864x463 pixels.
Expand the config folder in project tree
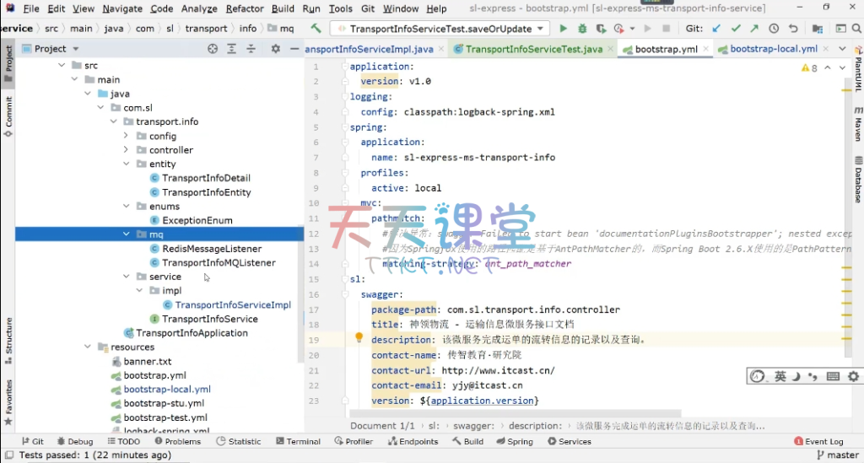click(127, 136)
